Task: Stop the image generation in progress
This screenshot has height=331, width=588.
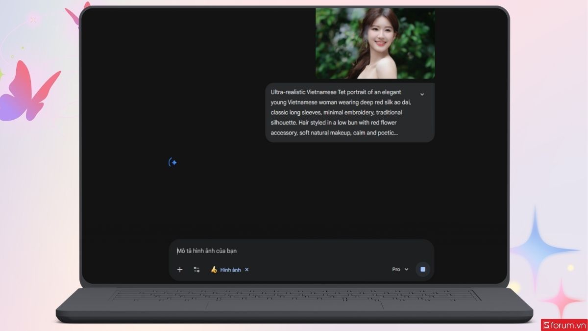Action: 422,269
